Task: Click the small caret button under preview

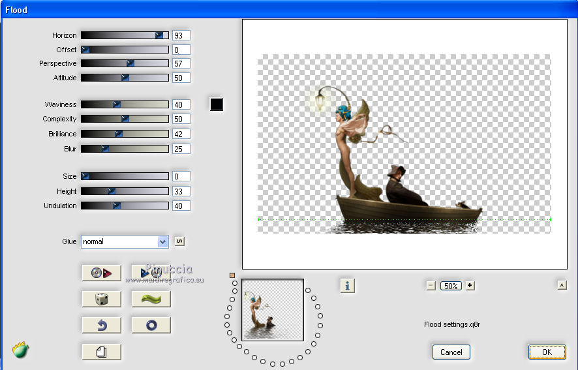Action: tap(562, 285)
